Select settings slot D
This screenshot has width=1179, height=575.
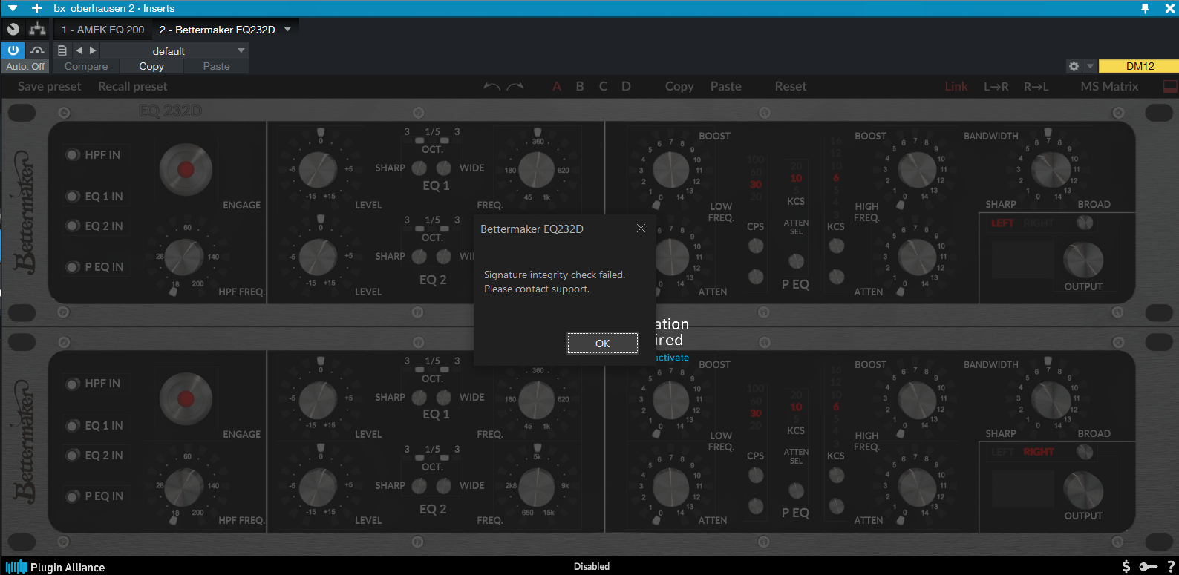pyautogui.click(x=626, y=86)
